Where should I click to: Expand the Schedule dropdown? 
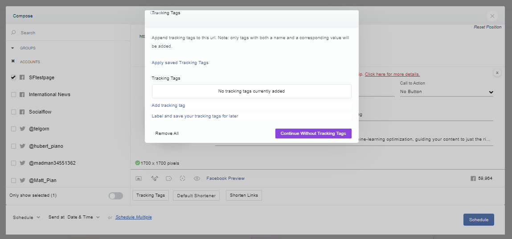26,217
